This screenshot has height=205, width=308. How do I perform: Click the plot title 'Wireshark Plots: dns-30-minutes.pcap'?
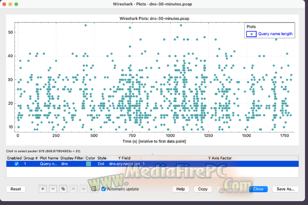point(154,19)
